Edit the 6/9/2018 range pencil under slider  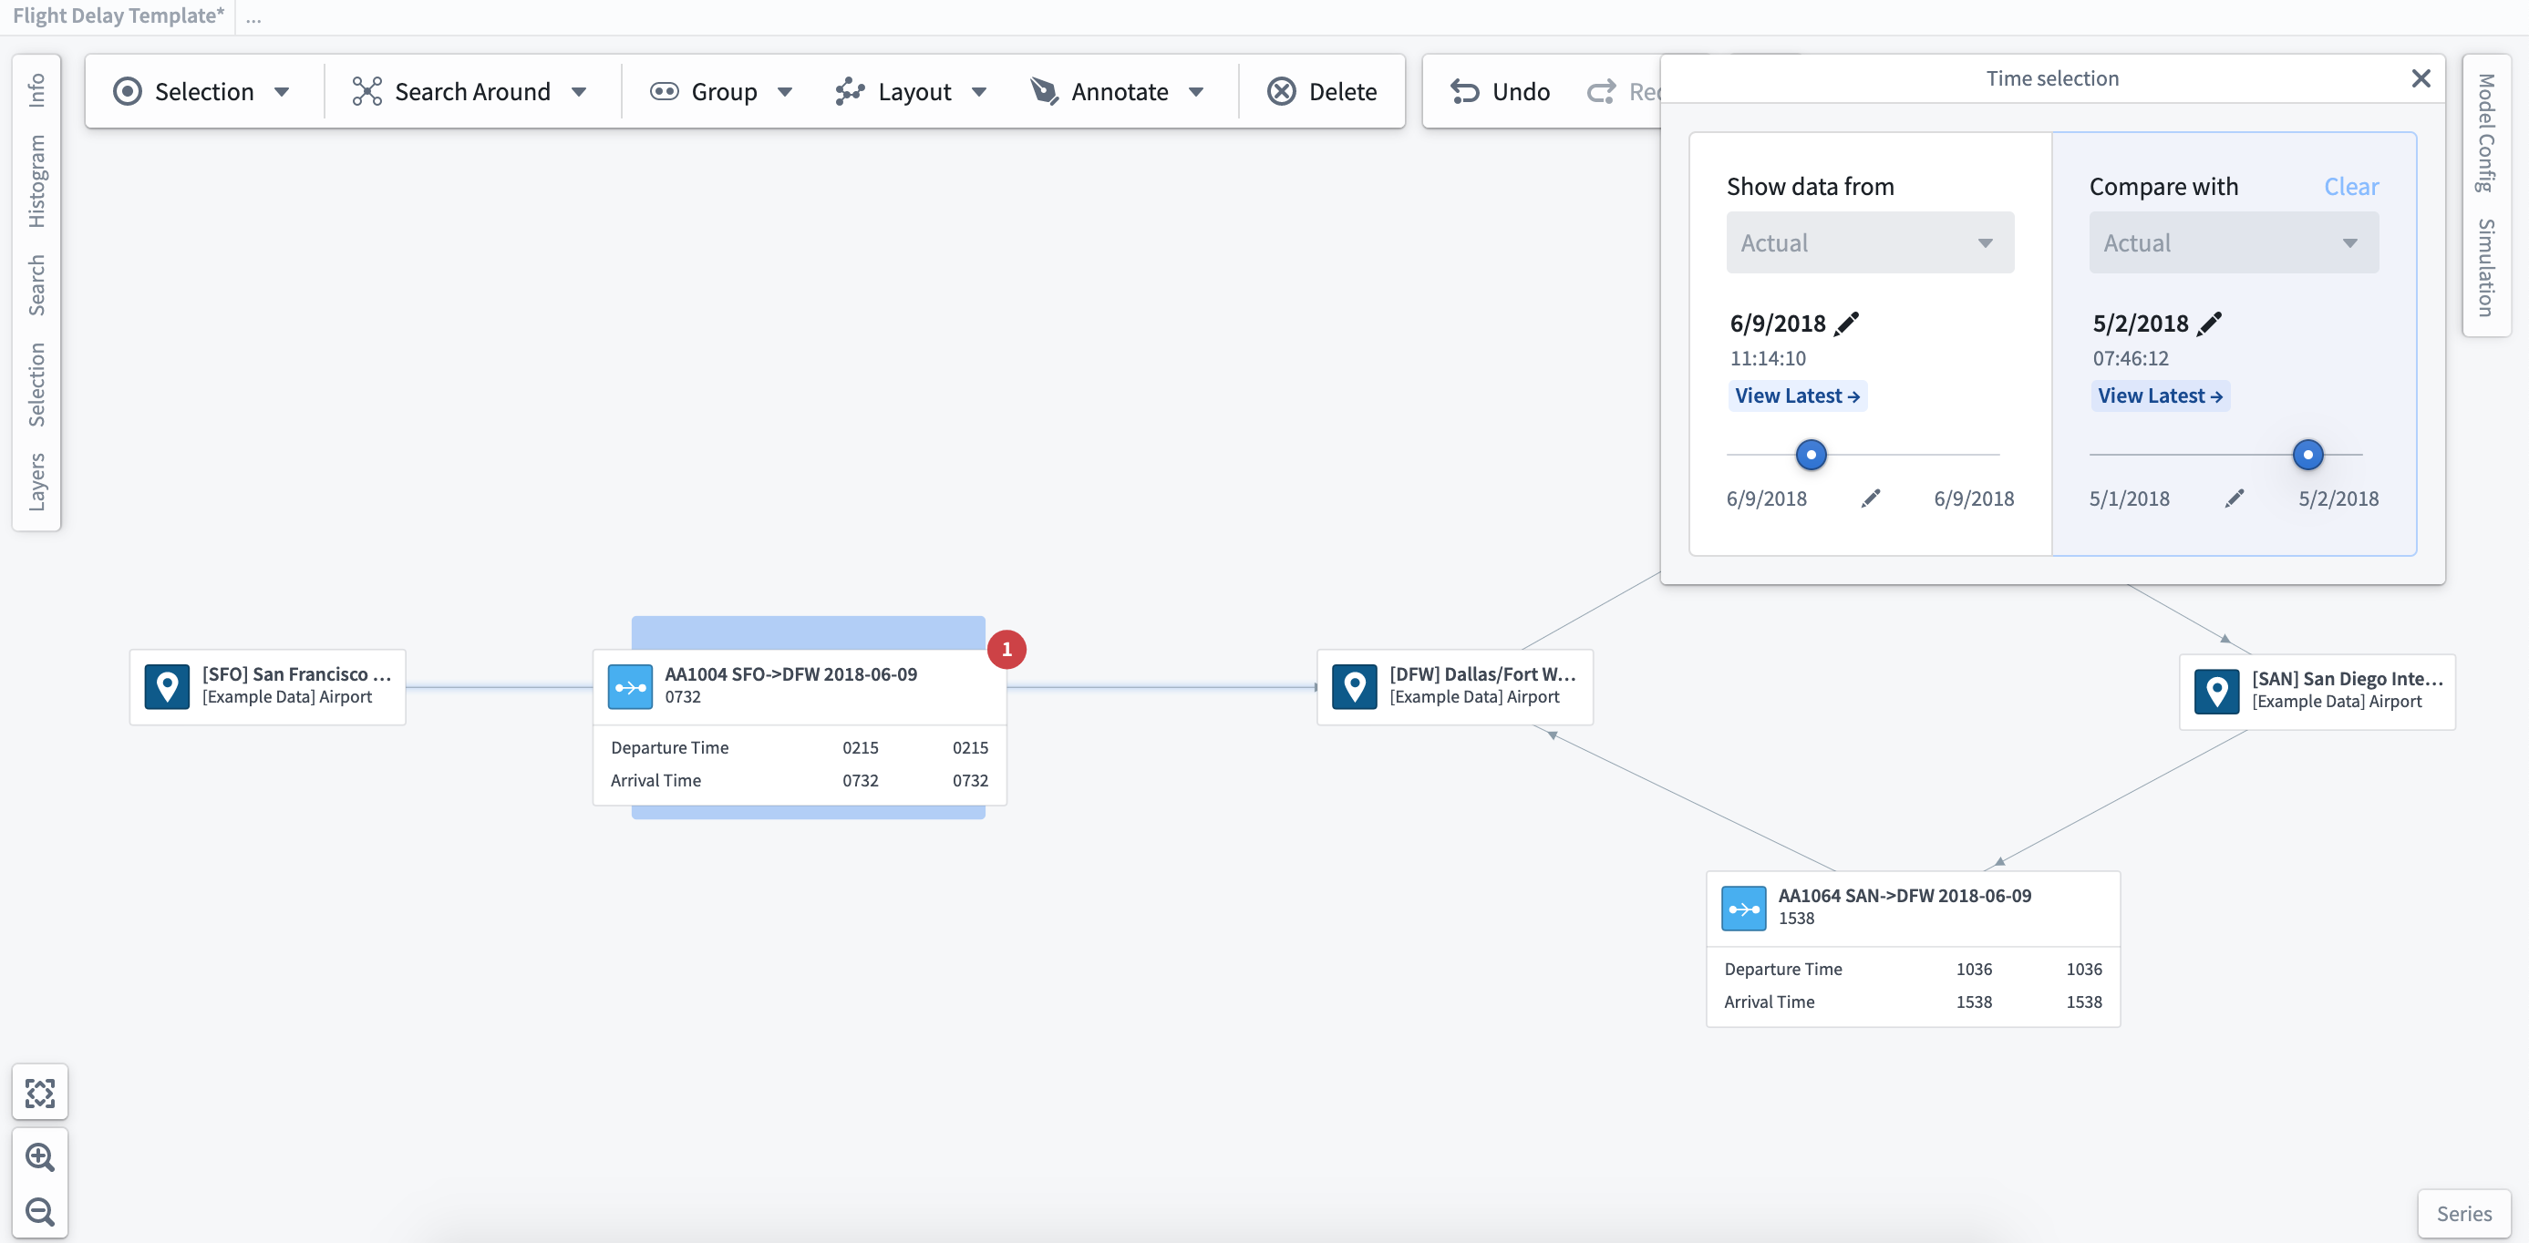tap(1870, 498)
